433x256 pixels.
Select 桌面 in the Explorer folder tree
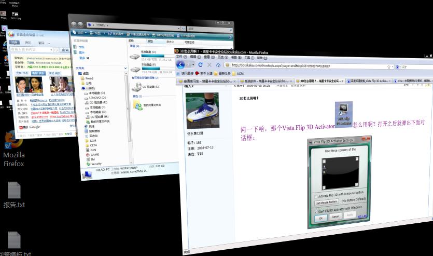point(83,74)
